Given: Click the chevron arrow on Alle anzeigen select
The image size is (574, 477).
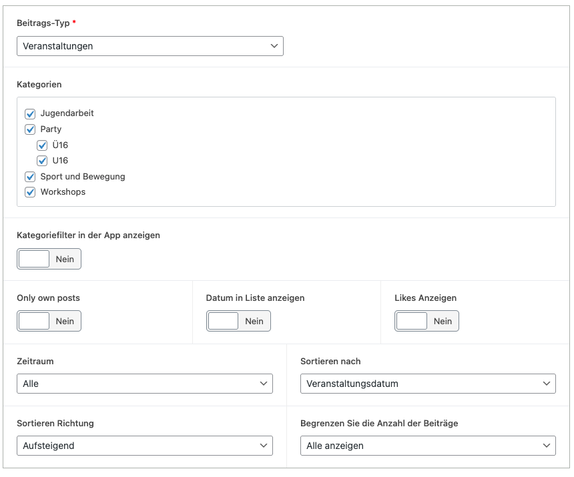Looking at the screenshot, I should (547, 446).
